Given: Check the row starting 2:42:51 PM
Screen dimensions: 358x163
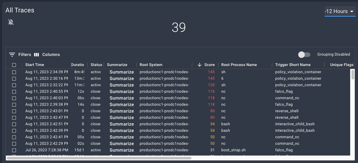Looking at the screenshot, I should 14,124.
